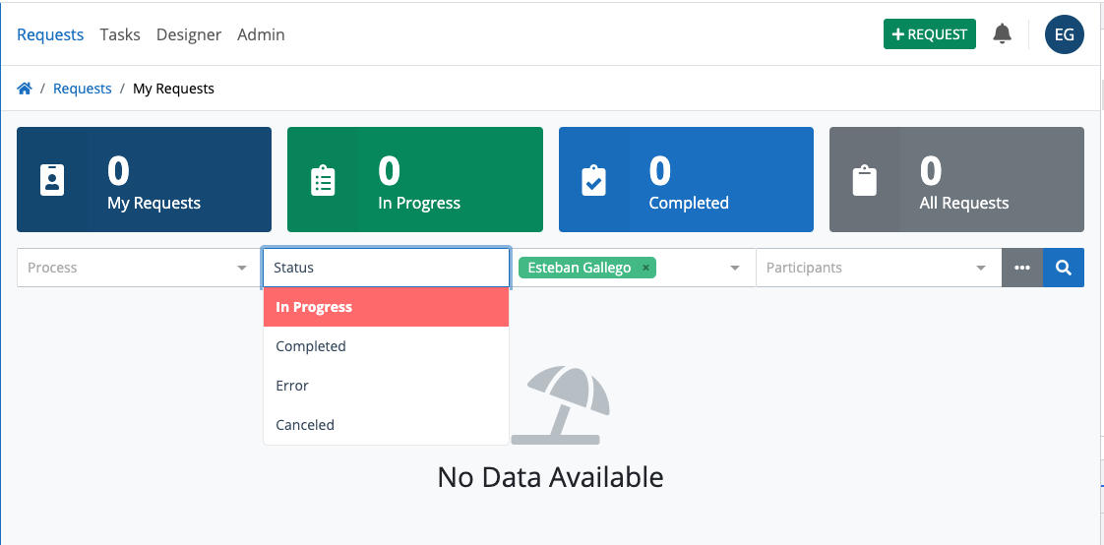Image resolution: width=1104 pixels, height=545 pixels.
Task: Click the green + REQUEST button
Action: (930, 33)
